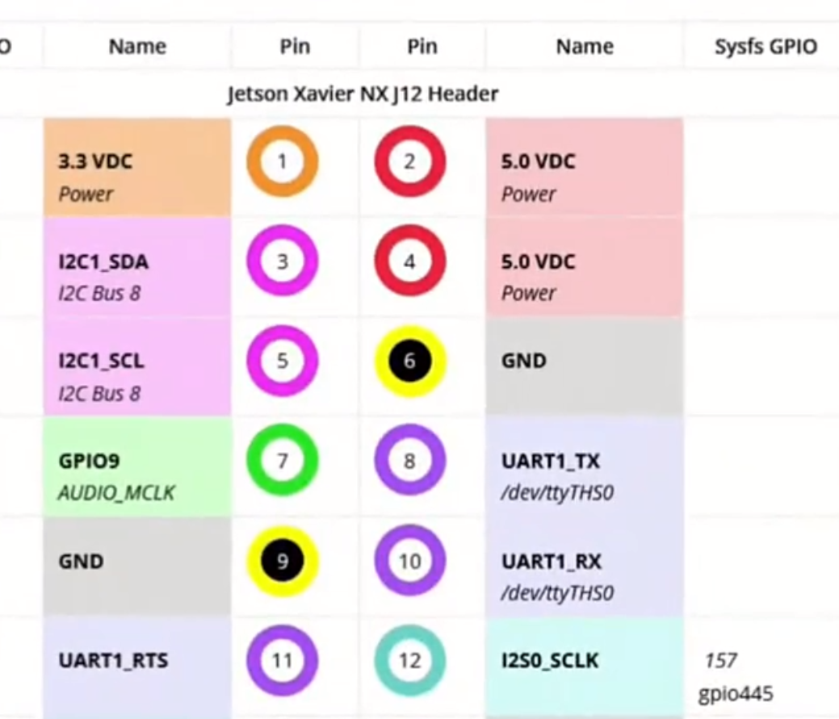Click the 3.3 VDC Power cell
The height and width of the screenshot is (719, 839).
[137, 168]
